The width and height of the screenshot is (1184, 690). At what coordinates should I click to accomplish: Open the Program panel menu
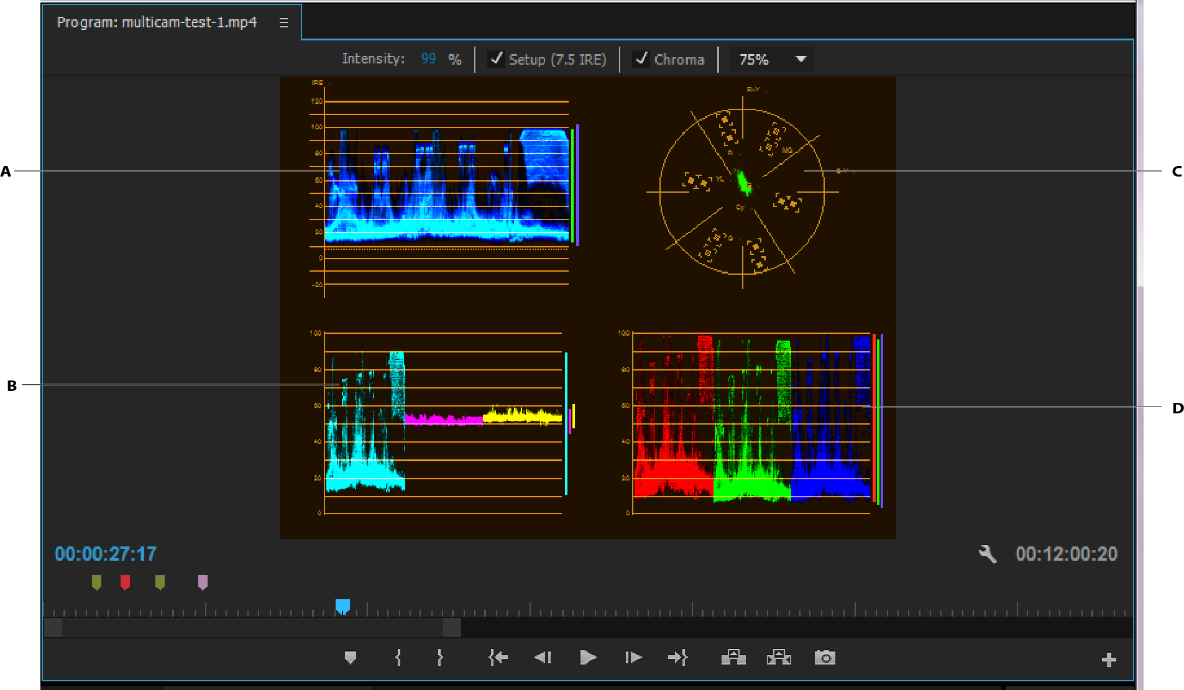283,22
